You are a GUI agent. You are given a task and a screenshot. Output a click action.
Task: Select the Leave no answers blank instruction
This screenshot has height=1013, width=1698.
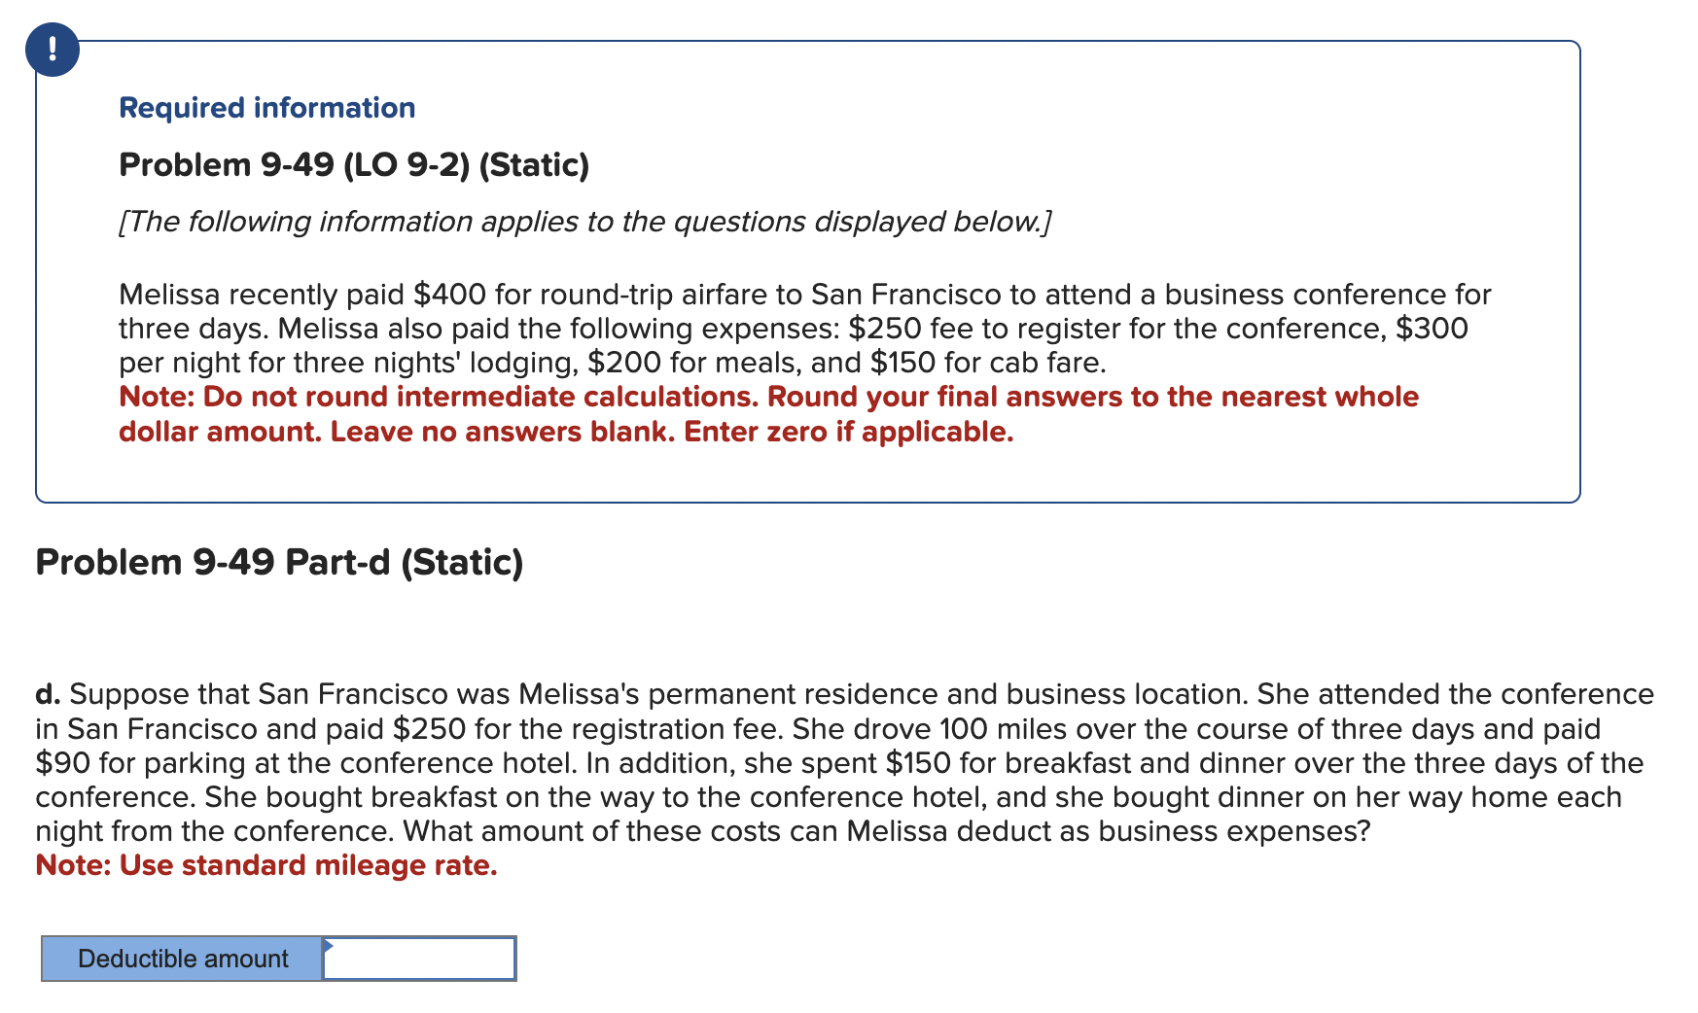(x=477, y=432)
